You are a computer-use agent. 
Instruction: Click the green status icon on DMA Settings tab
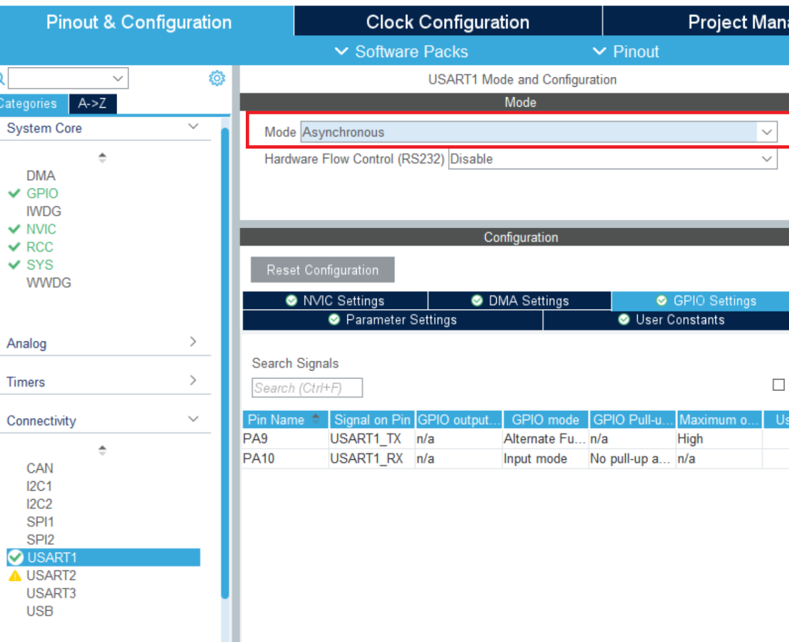[x=477, y=301]
